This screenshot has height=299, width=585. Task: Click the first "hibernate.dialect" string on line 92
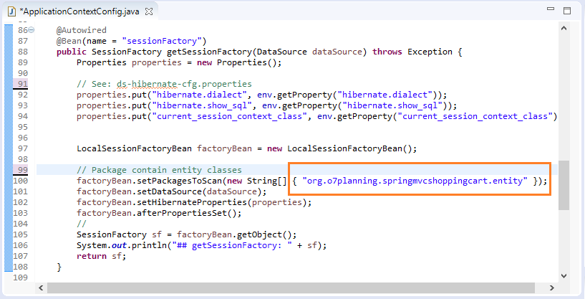pos(200,95)
